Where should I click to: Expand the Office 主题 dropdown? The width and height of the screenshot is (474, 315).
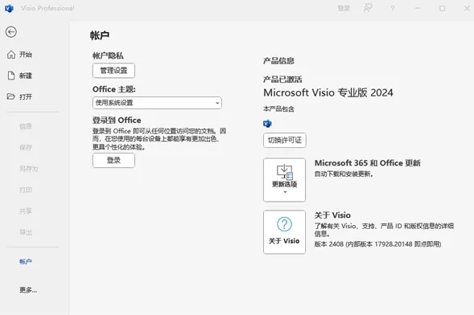click(x=157, y=103)
